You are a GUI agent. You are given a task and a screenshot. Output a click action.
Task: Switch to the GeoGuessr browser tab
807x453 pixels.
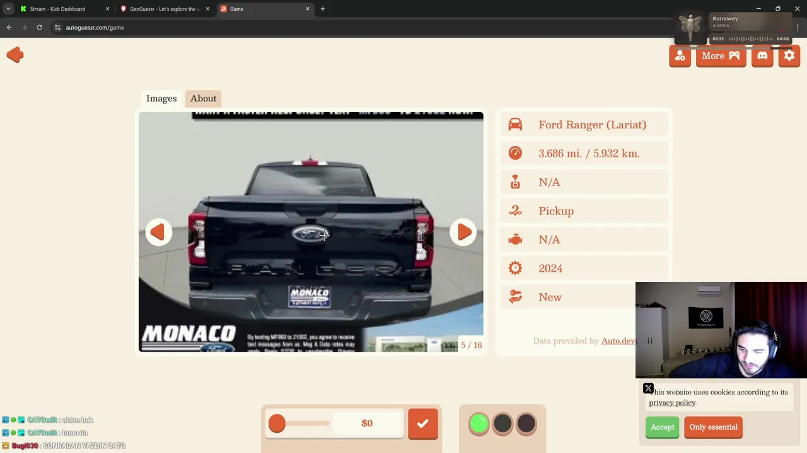pos(164,9)
